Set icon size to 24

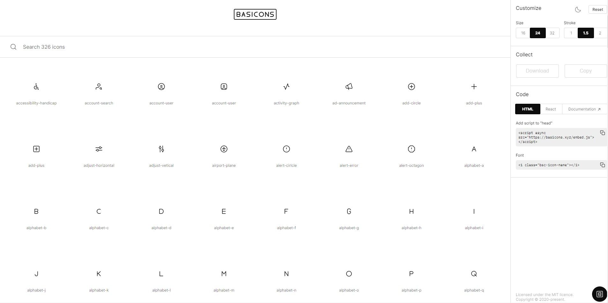tap(538, 33)
